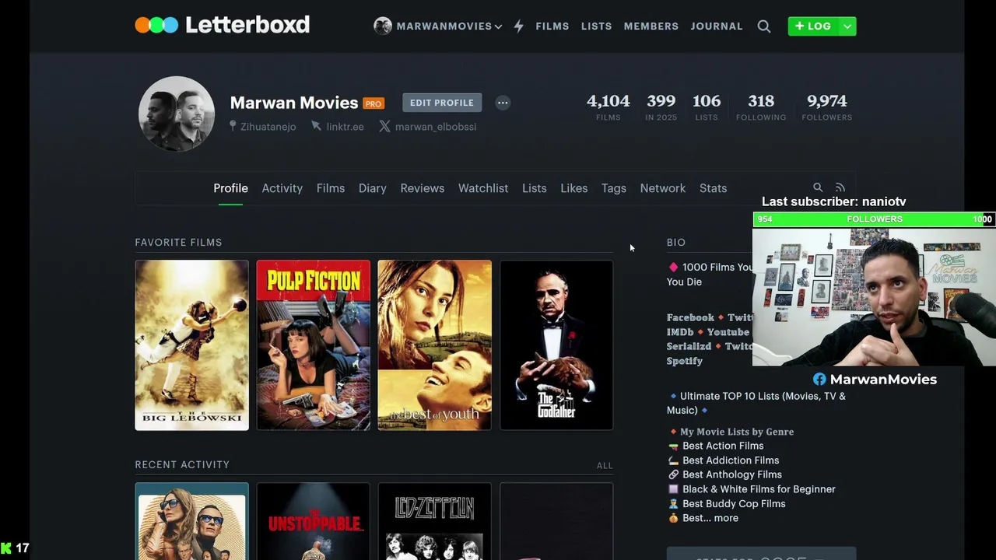Expand the dropdown arrow beside Log
The image size is (996, 560).
point(847,26)
